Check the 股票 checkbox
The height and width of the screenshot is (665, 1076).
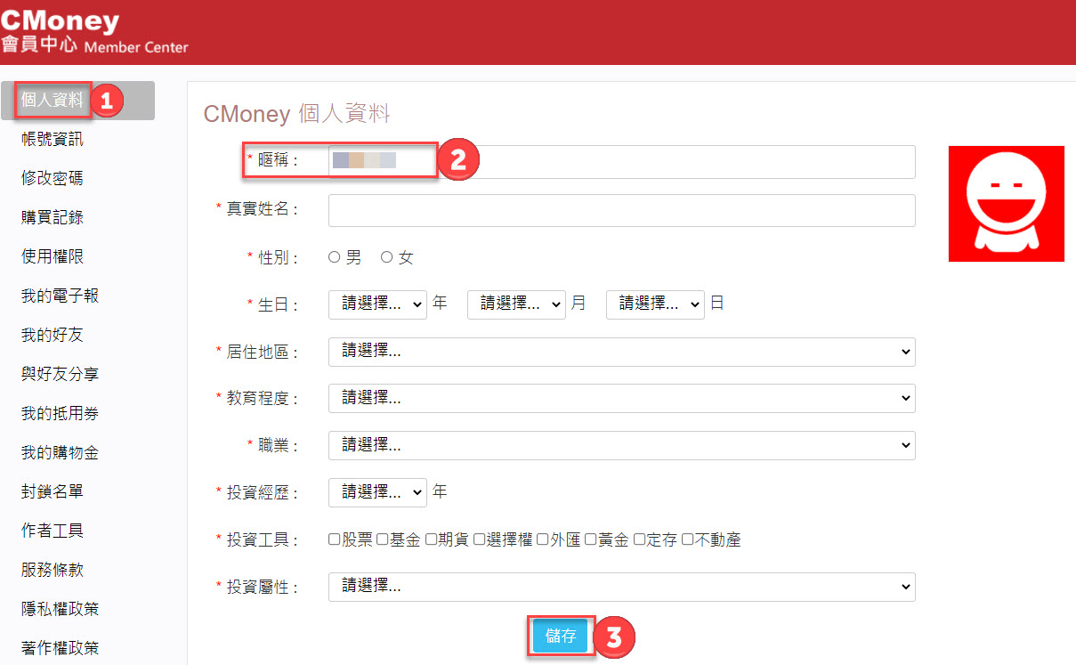click(x=335, y=539)
